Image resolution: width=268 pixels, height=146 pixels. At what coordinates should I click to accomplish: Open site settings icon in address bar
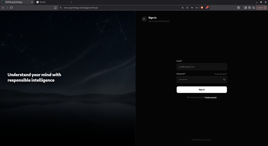(x=61, y=8)
